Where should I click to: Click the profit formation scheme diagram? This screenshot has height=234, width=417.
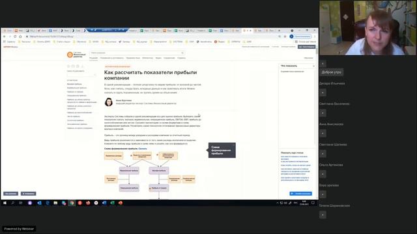[150, 175]
